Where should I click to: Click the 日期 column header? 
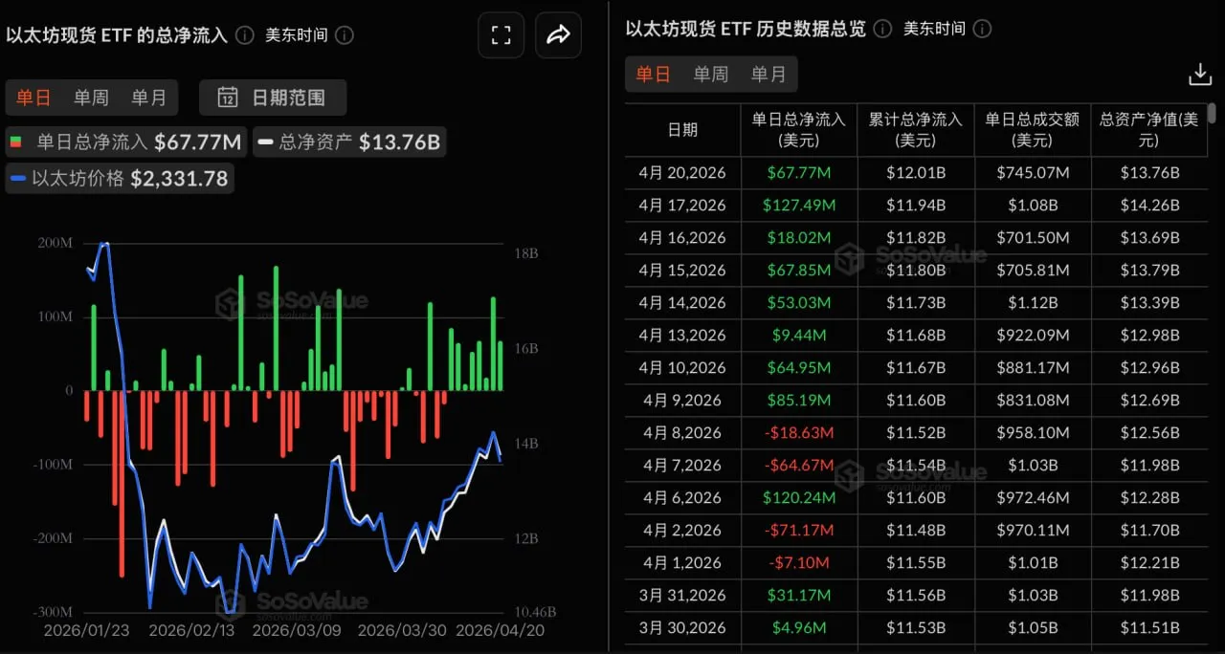click(682, 130)
